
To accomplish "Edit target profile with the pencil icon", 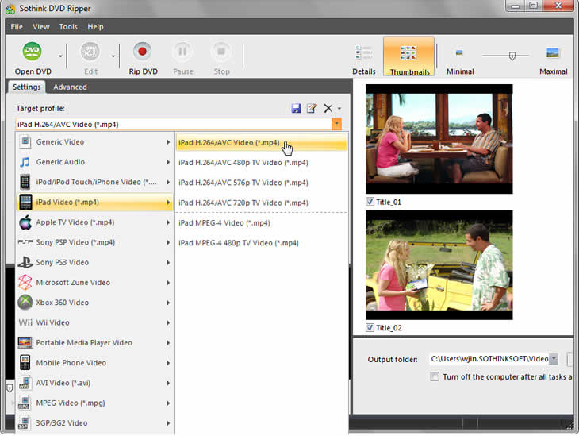I will [x=312, y=108].
